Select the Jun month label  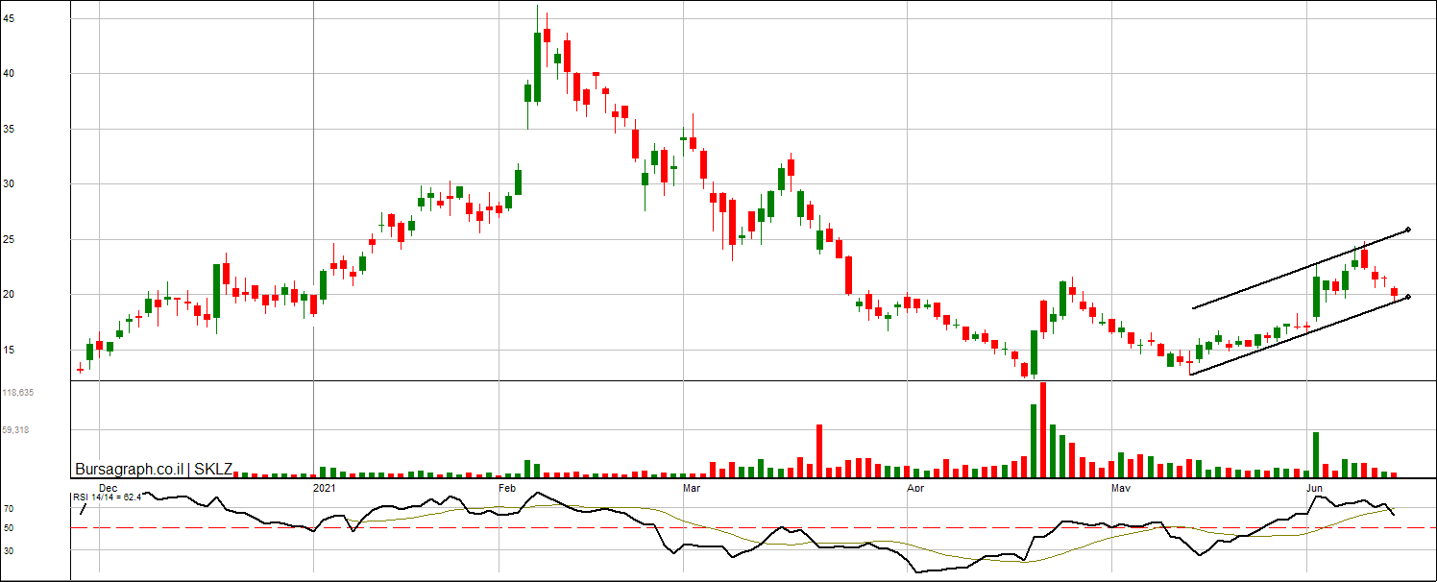click(x=1316, y=488)
